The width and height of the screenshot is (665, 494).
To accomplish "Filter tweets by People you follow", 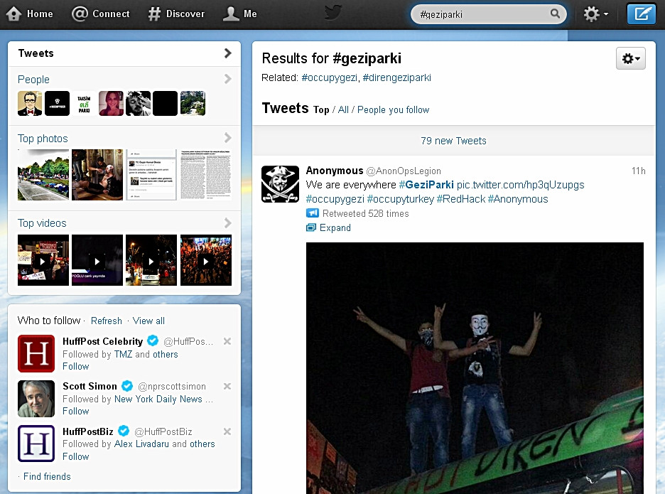I will pos(393,110).
